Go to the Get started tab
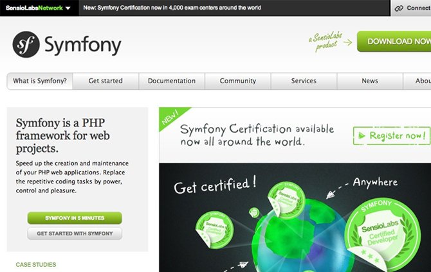This screenshot has width=431, height=272. 105,81
